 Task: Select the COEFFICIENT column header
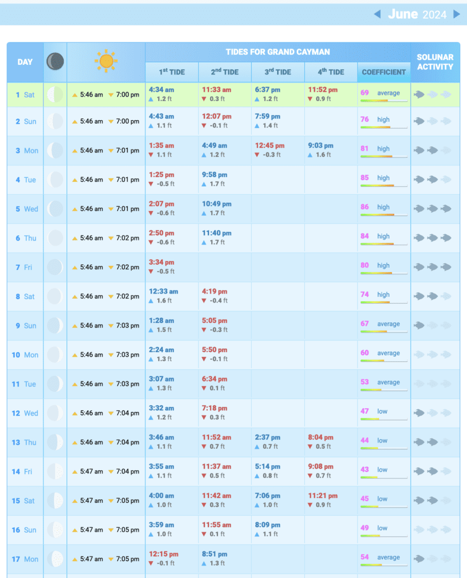click(384, 72)
